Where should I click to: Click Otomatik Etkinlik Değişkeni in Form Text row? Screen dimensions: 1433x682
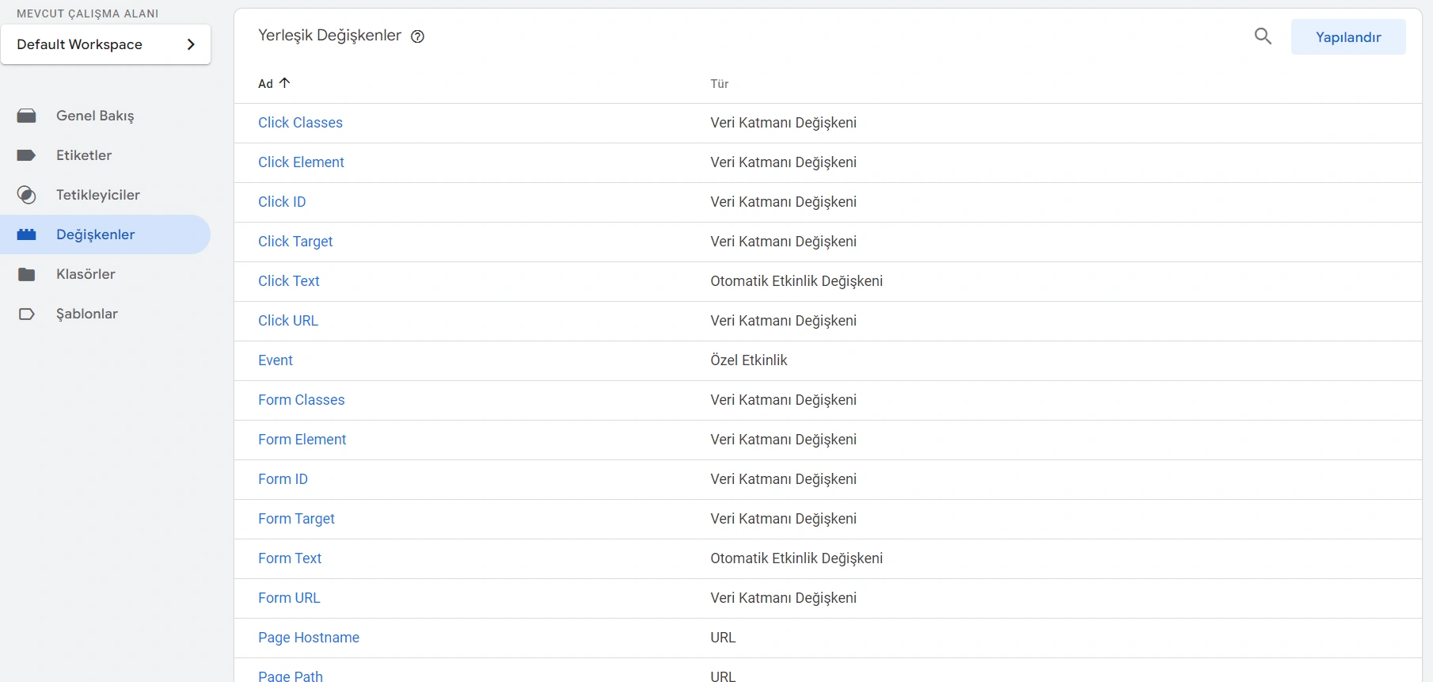796,558
